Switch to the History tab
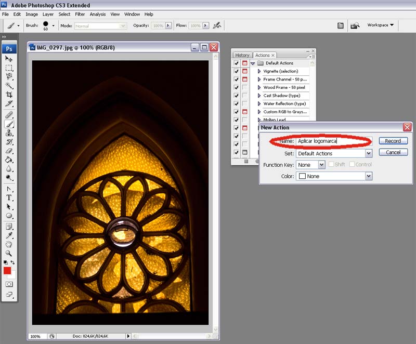The width and height of the screenshot is (416, 344). click(x=242, y=55)
